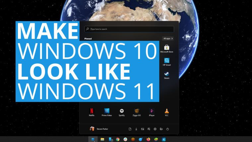Click the Steven Parker user account

[x=99, y=129]
